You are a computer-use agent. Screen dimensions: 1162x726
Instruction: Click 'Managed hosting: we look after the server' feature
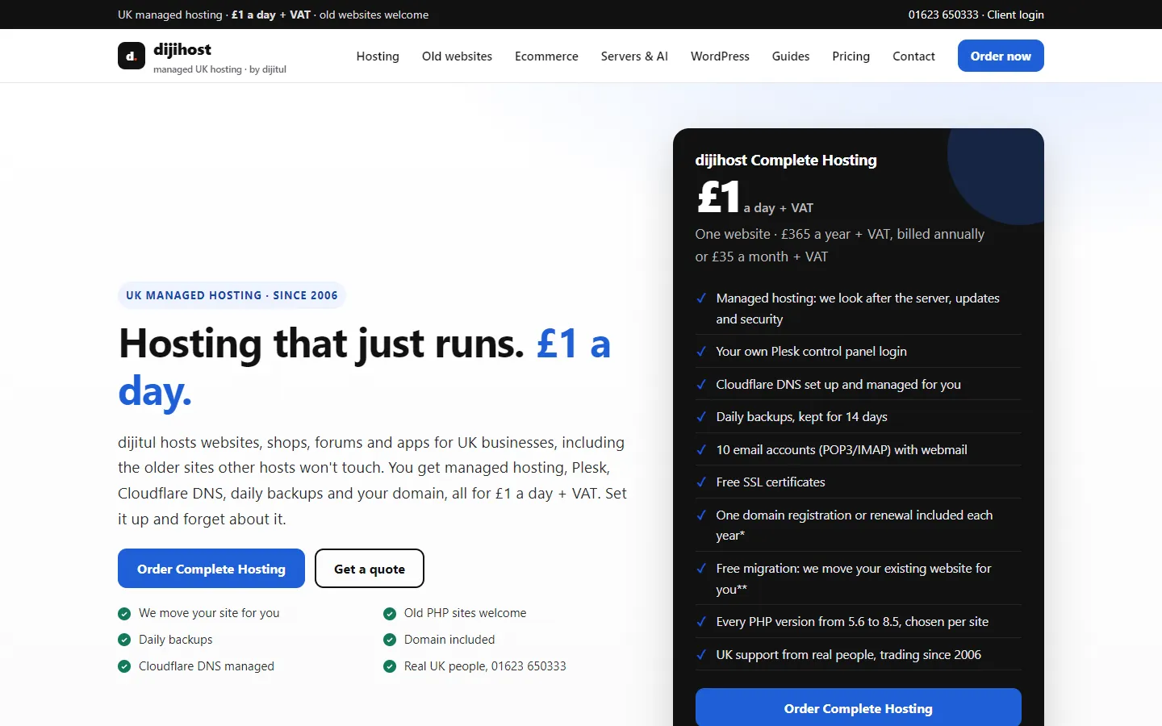[x=858, y=308]
